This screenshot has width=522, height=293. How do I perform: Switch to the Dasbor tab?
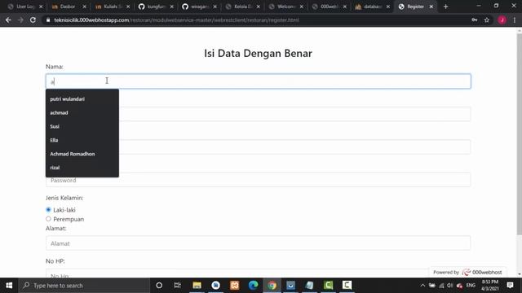68,7
